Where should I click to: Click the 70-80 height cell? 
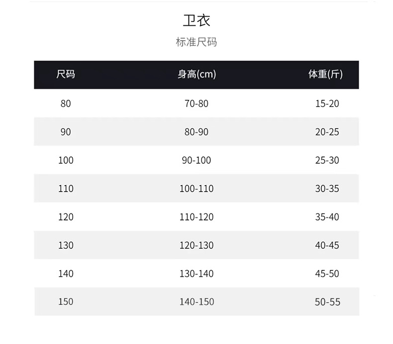(196, 103)
